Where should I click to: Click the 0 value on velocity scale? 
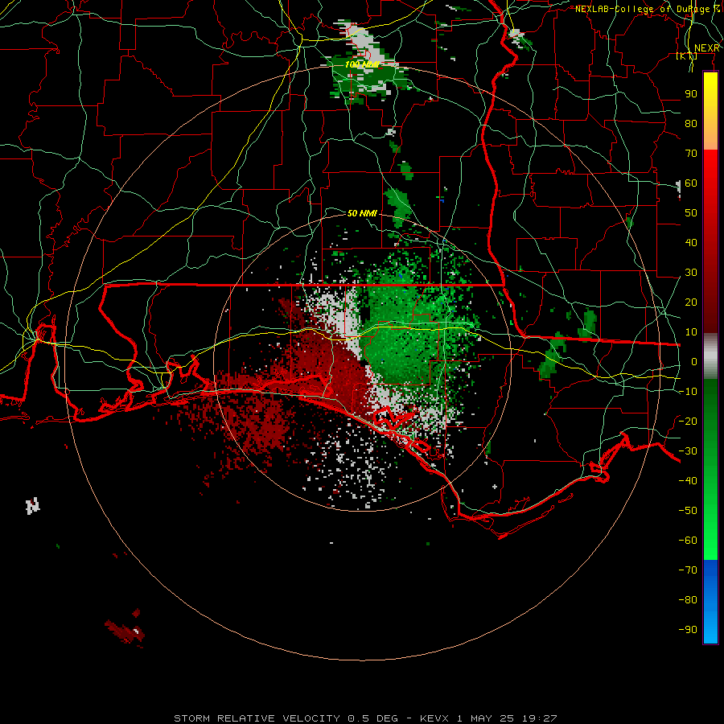tap(694, 361)
